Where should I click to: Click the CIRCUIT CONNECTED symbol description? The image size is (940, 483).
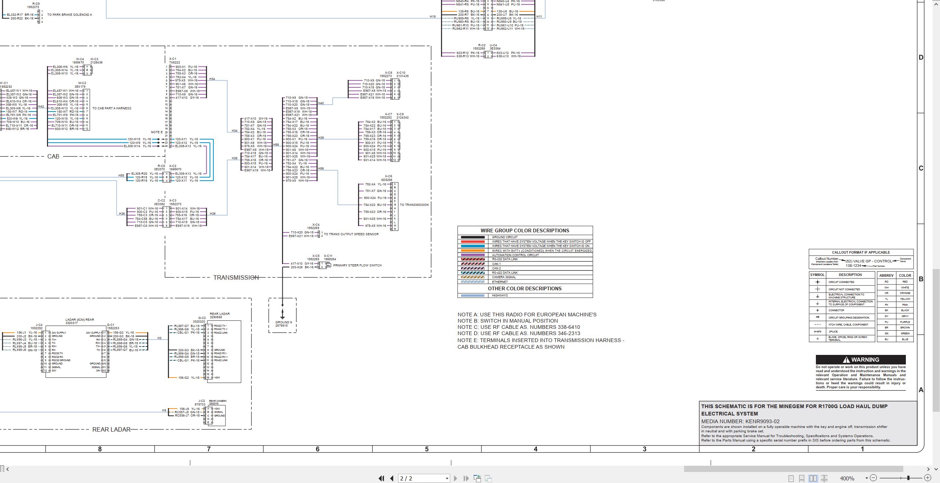841,282
